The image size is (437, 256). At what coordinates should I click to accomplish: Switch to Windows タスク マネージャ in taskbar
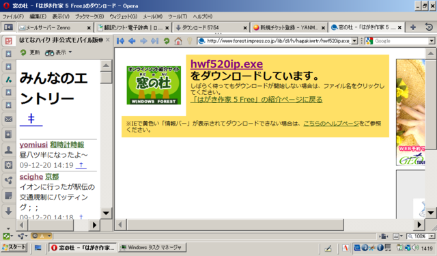[152, 247]
